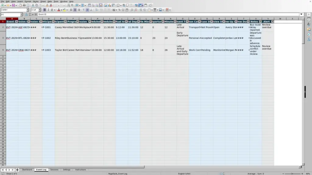312x175 pixels.
Task: Click the Formula equals sign icon
Action: (36, 15)
